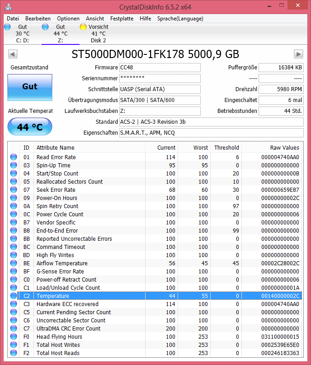The width and height of the screenshot is (311, 365).
Task: Select the High Fly Writes row text
Action: (x=55, y=255)
